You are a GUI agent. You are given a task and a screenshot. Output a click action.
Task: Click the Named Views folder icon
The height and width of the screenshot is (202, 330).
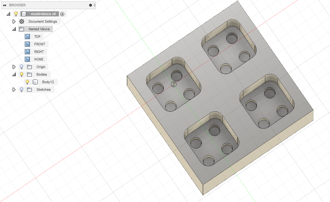pyautogui.click(x=21, y=29)
